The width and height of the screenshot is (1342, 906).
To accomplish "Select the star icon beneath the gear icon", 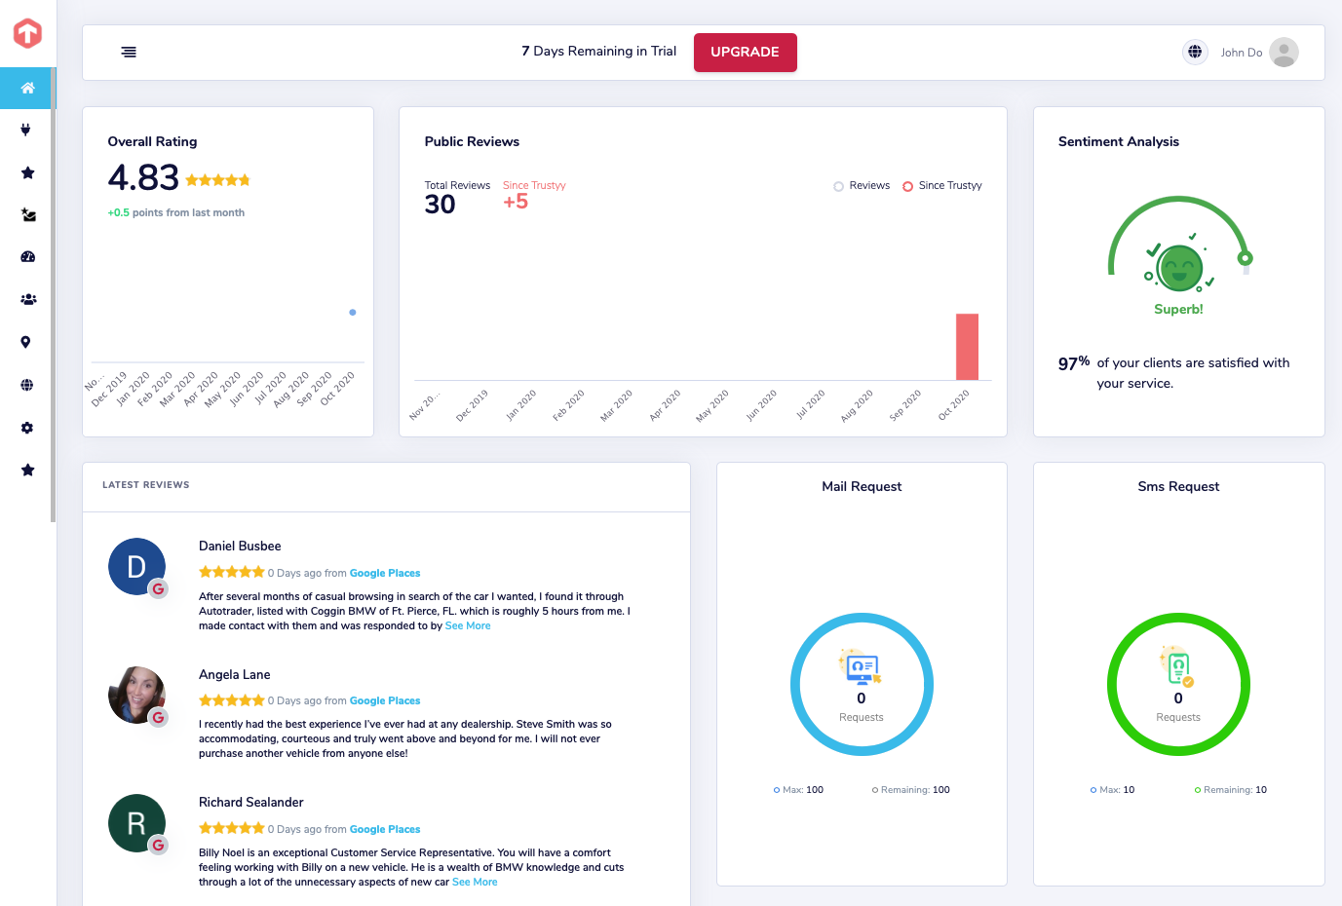I will [x=27, y=470].
